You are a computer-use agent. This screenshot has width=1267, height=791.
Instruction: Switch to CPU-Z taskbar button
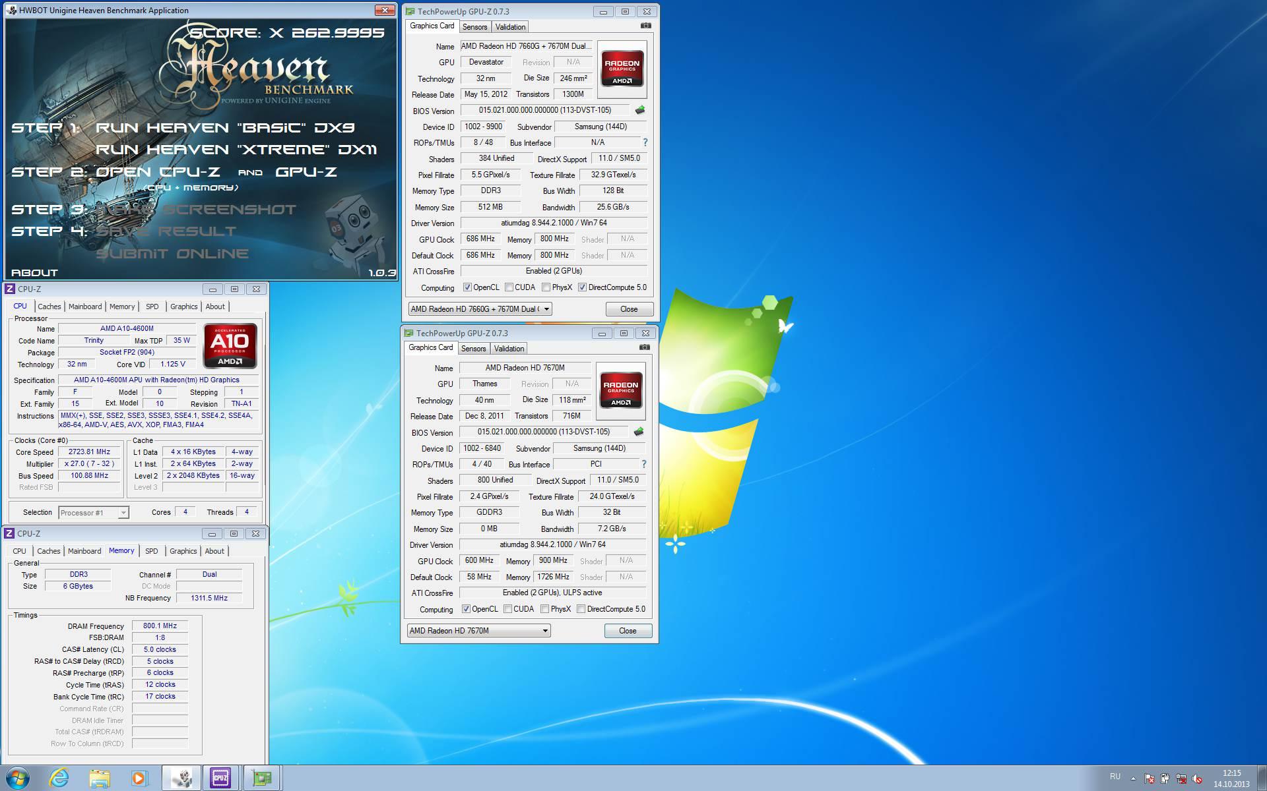pyautogui.click(x=222, y=778)
